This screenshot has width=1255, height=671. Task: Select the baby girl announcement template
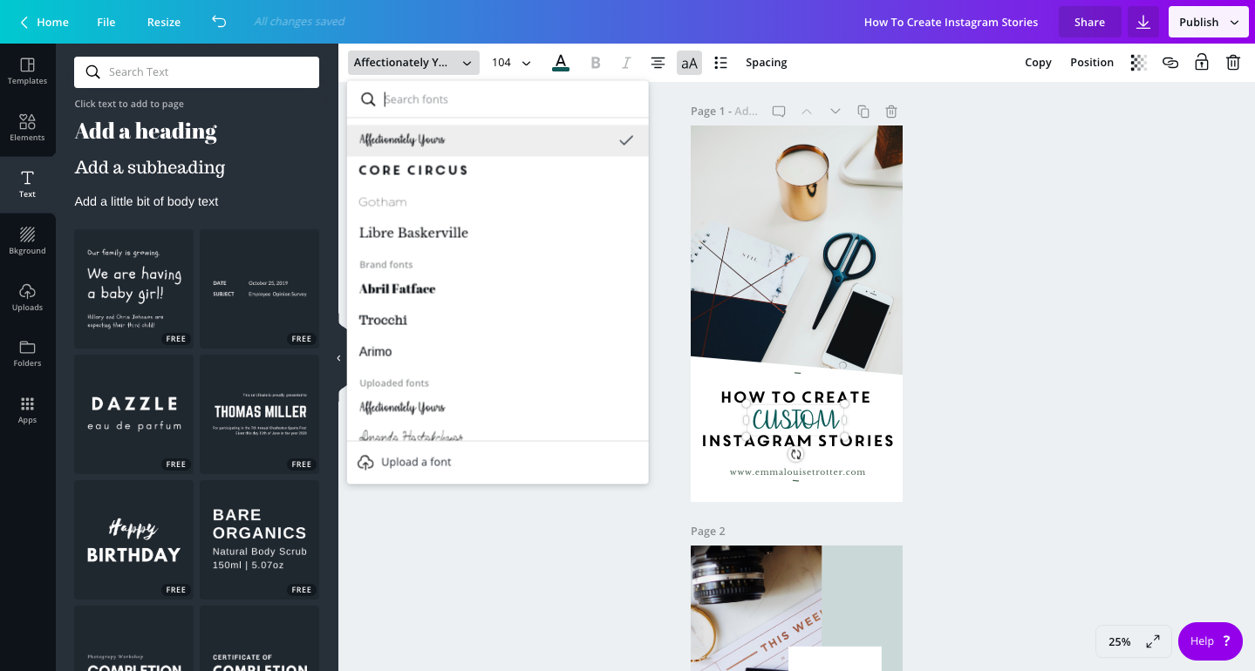pos(134,288)
